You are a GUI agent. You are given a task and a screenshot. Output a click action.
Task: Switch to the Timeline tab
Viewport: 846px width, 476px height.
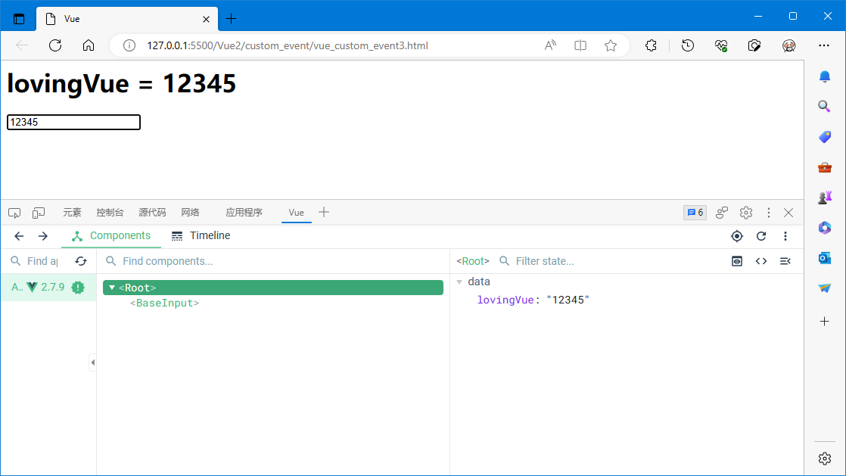pyautogui.click(x=201, y=236)
